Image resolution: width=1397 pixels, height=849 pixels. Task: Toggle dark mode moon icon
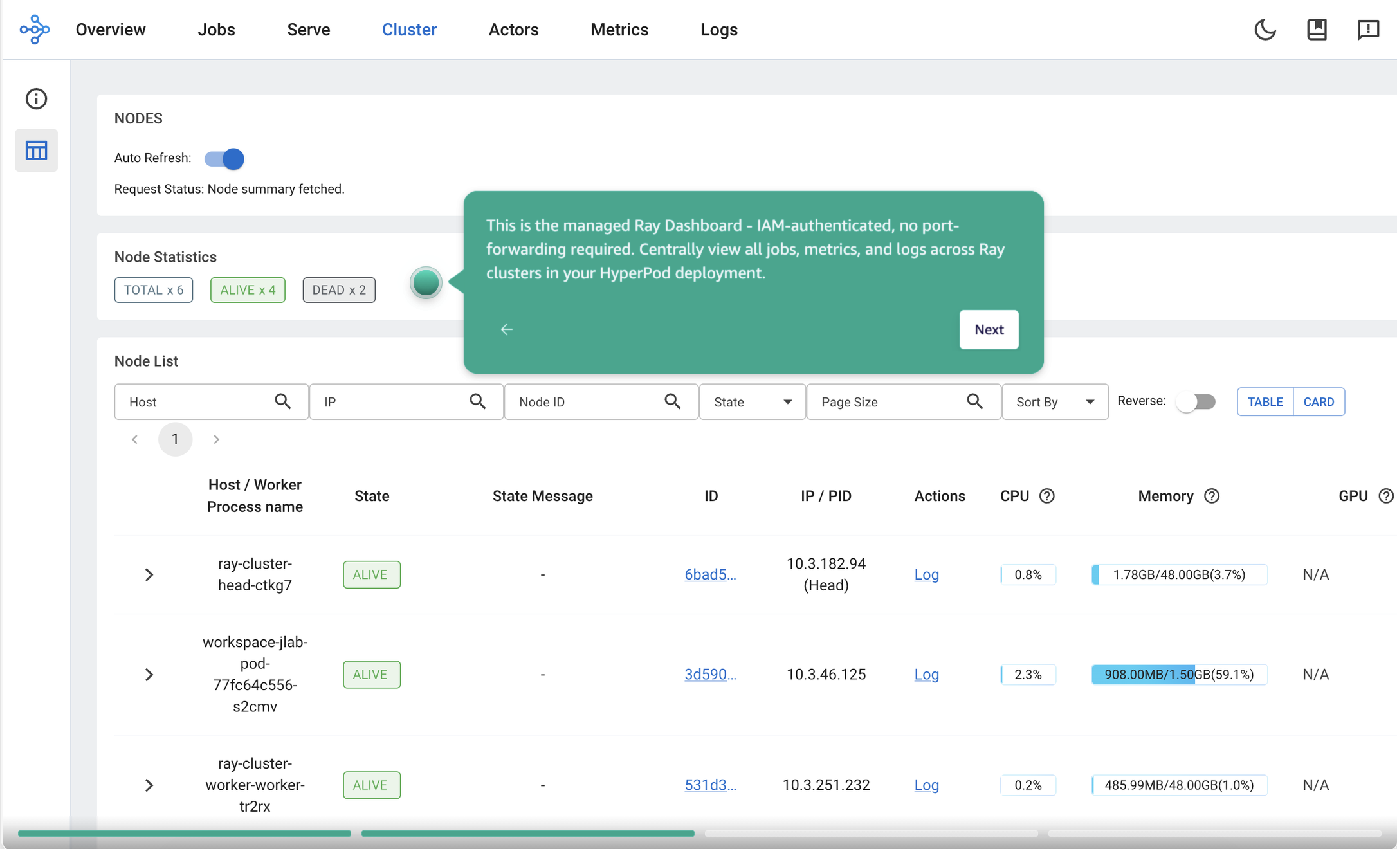pos(1265,30)
